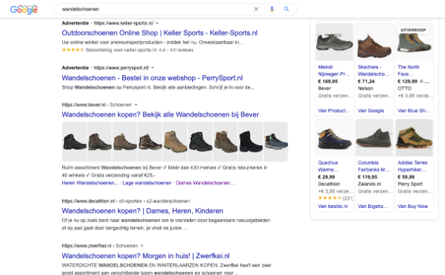Click Zalando.nl seller name
Viewport: 445px width, 275px height.
coord(369,184)
